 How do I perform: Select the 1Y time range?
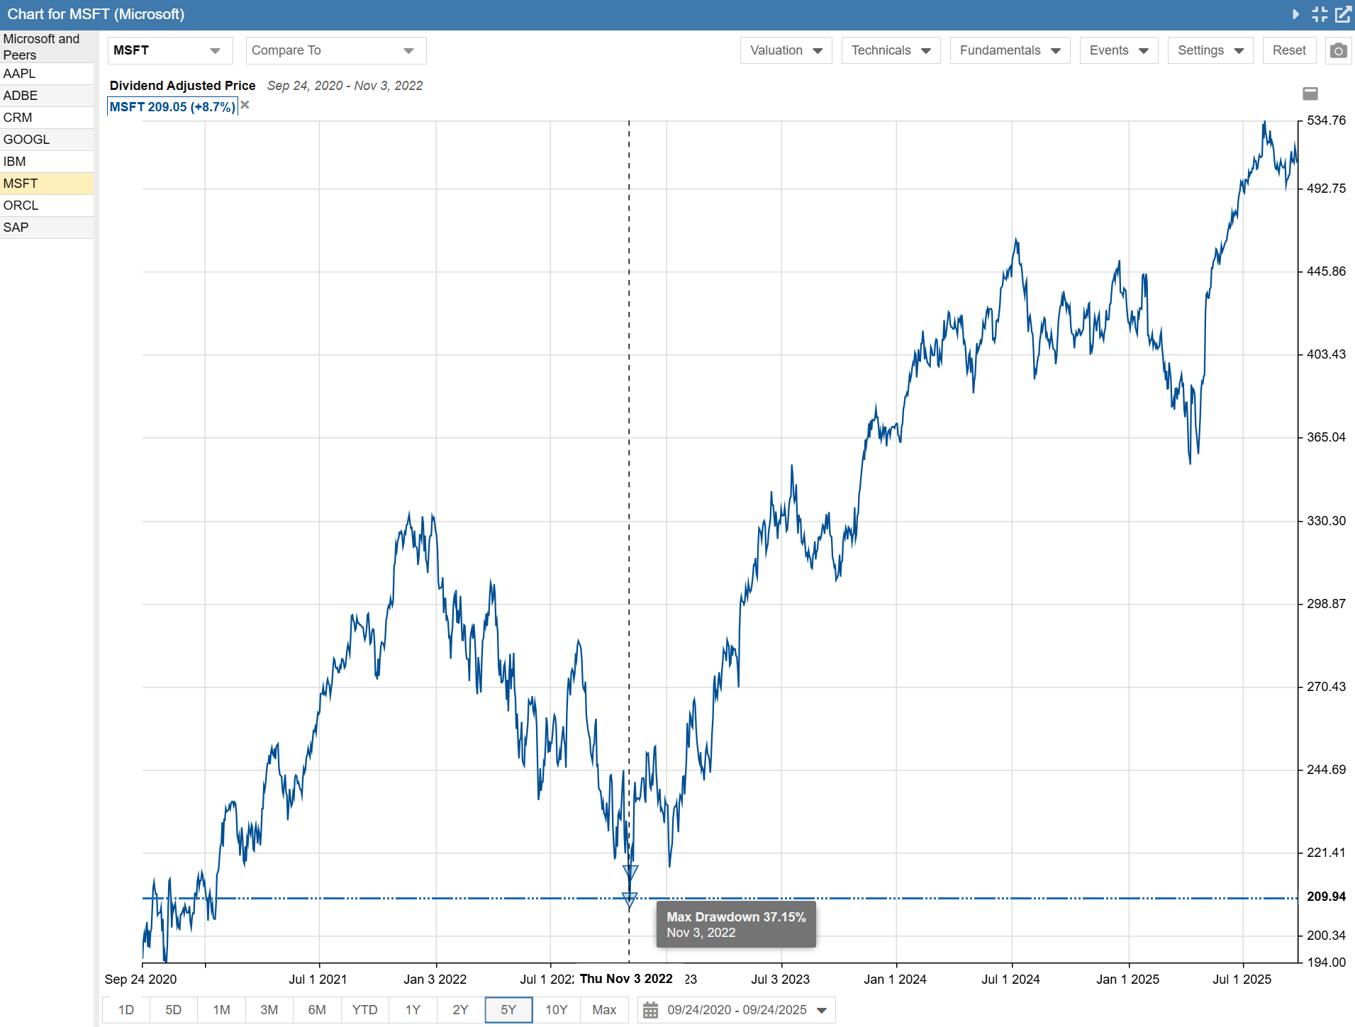pos(413,1010)
